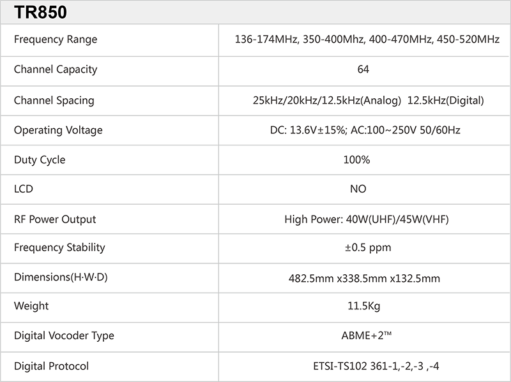Click the channel capacity value 64

(363, 70)
